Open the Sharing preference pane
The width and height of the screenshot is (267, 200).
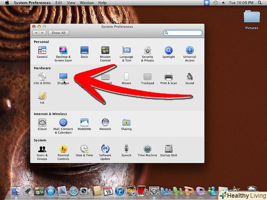click(x=126, y=125)
